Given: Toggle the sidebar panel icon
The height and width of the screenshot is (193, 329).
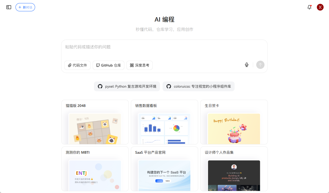Looking at the screenshot, I should [9, 7].
